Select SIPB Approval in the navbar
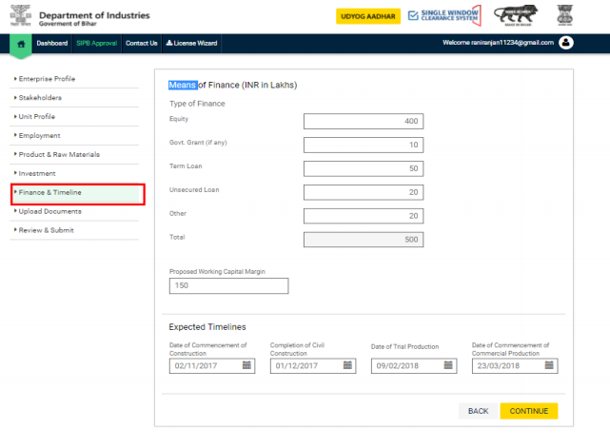The image size is (610, 448). (x=97, y=44)
